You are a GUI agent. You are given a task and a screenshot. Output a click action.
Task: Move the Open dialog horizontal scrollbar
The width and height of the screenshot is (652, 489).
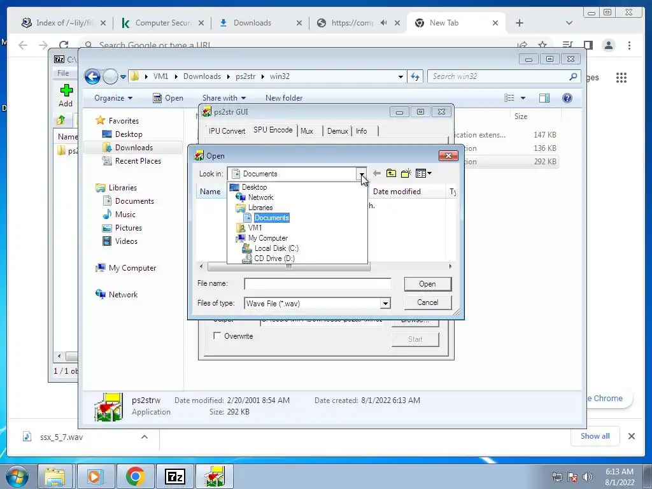288,267
